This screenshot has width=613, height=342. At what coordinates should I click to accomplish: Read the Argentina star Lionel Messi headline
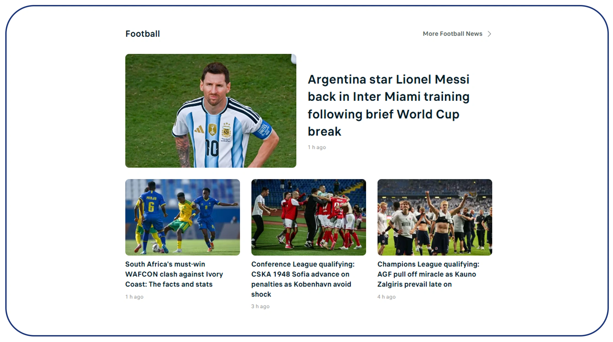pyautogui.click(x=389, y=105)
